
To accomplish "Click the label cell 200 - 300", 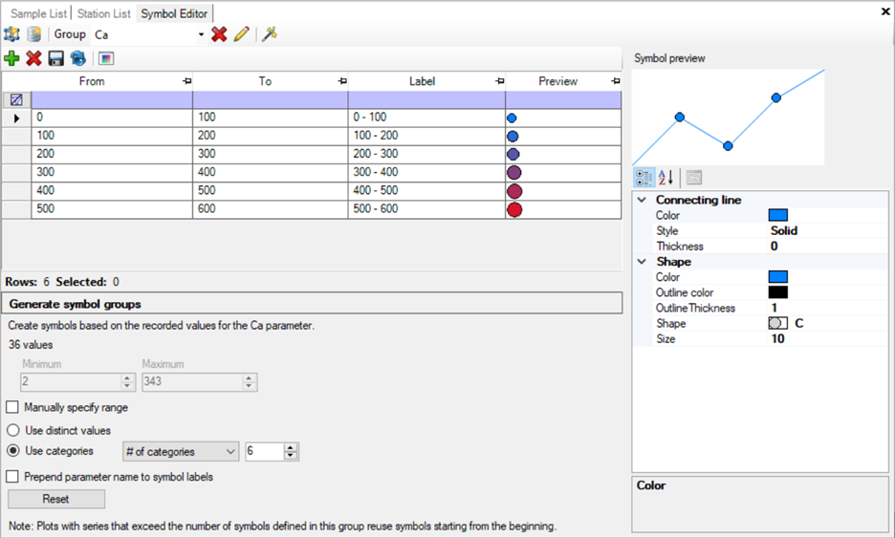I will tap(426, 154).
